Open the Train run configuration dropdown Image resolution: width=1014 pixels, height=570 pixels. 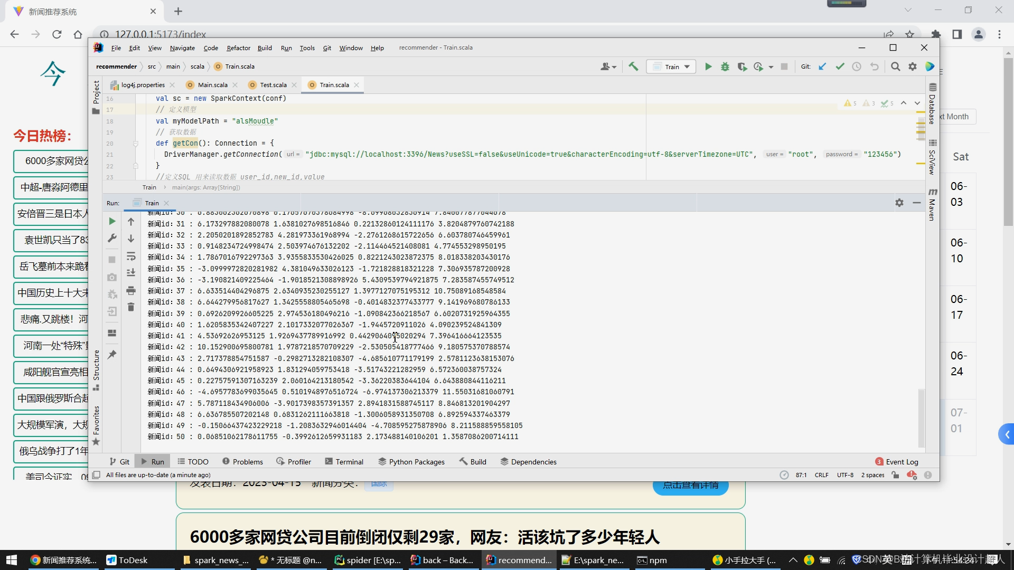click(672, 66)
